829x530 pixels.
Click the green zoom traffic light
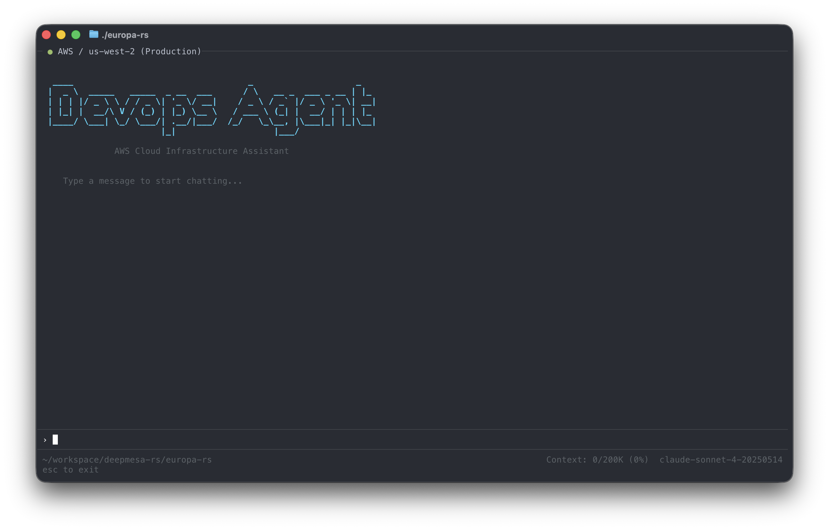76,34
